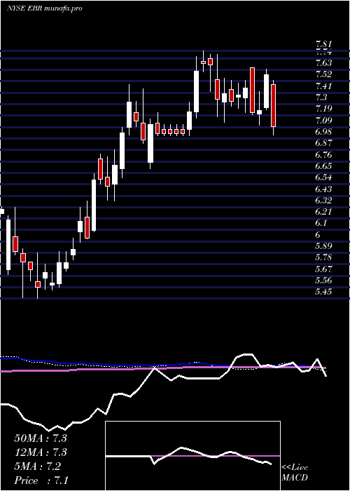
Task: Select the 5.89 price axis label
Action: pyautogui.click(x=323, y=246)
